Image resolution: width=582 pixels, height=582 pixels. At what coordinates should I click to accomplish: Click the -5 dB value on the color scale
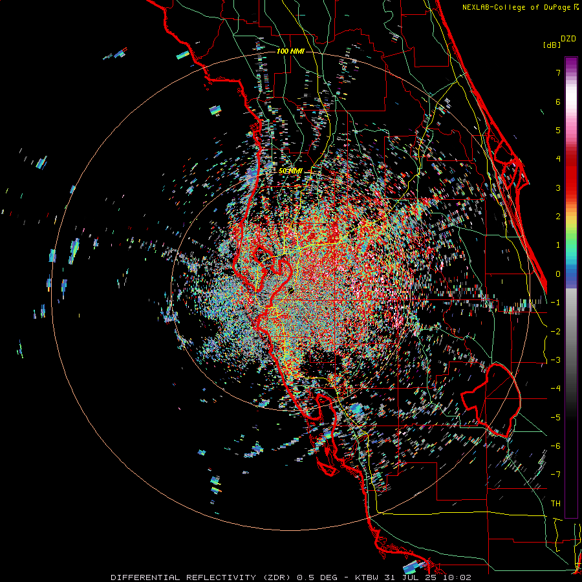(555, 418)
